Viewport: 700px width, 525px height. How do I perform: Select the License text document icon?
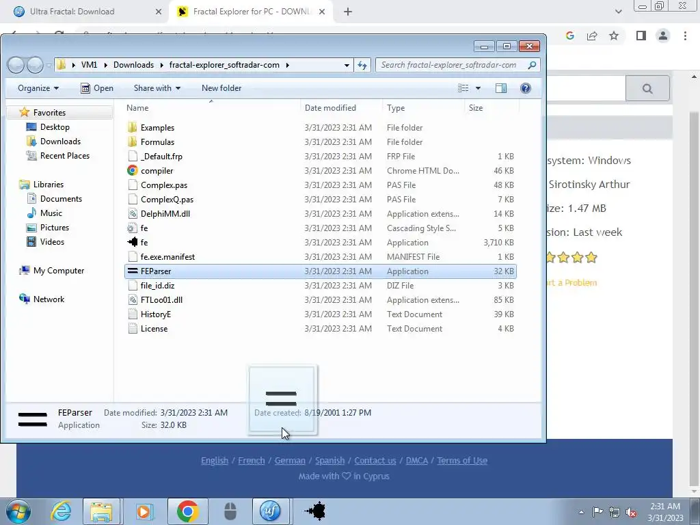point(132,329)
